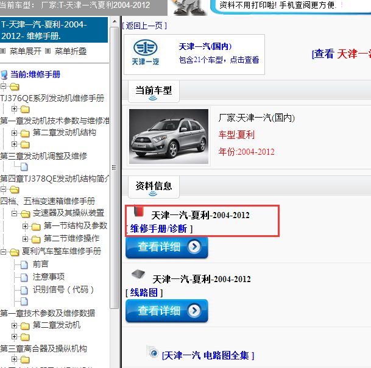Click 查看详细 button under 维修手册/诊断

(x=166, y=247)
